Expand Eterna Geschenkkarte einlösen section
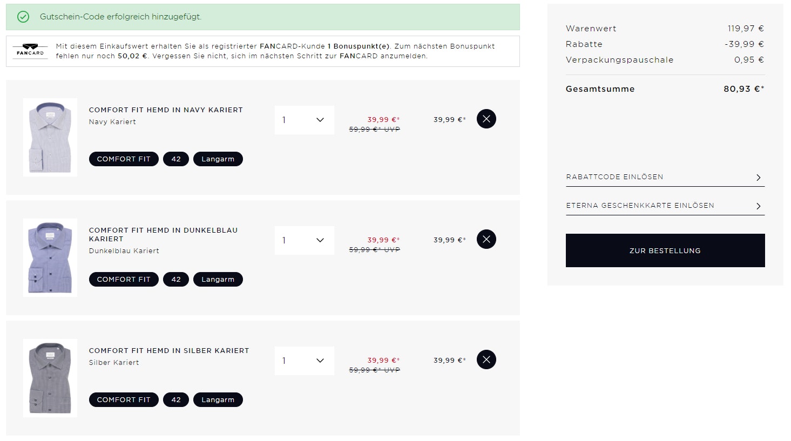This screenshot has width=791, height=441. pos(665,206)
